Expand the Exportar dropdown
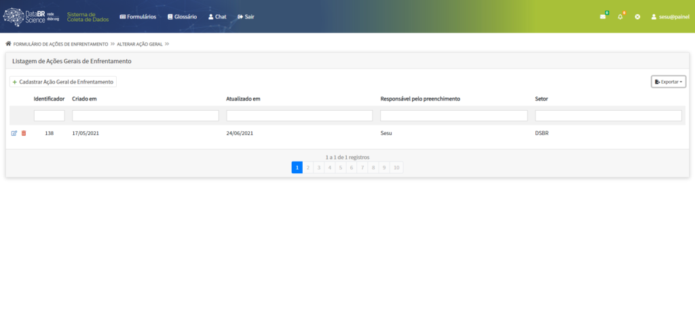The image size is (695, 322). (x=669, y=82)
